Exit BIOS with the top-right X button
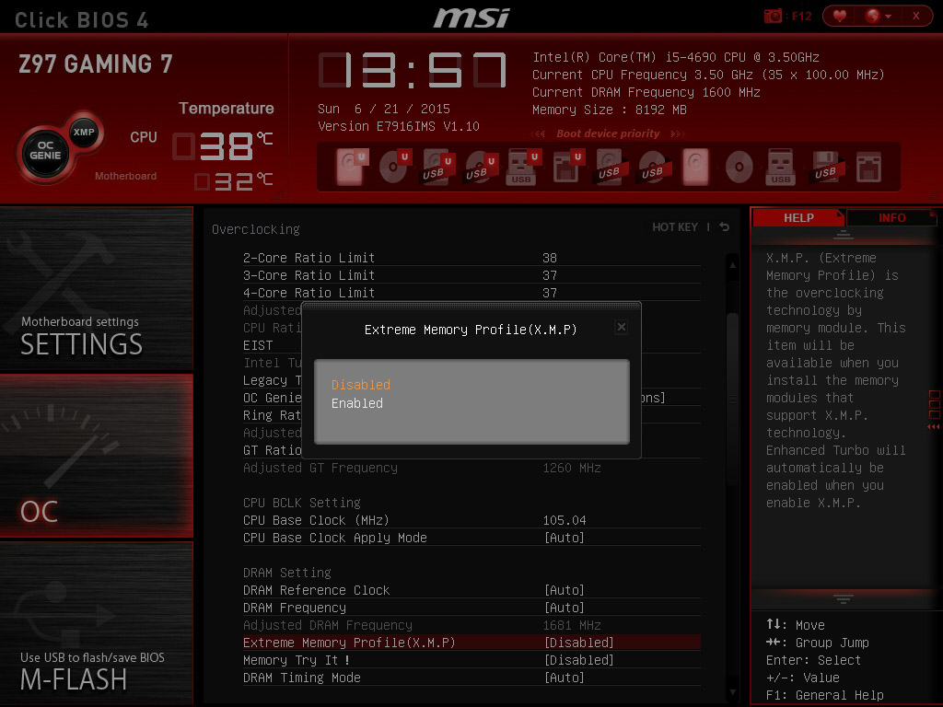943x707 pixels. click(x=916, y=16)
